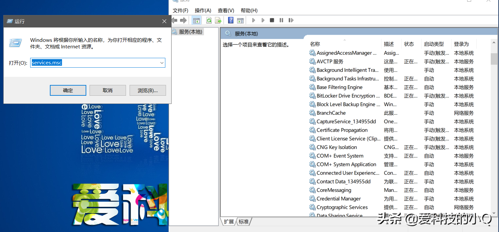The height and width of the screenshot is (232, 499).
Task: Click the gear icon beside COM+ System Application
Action: pos(312,164)
